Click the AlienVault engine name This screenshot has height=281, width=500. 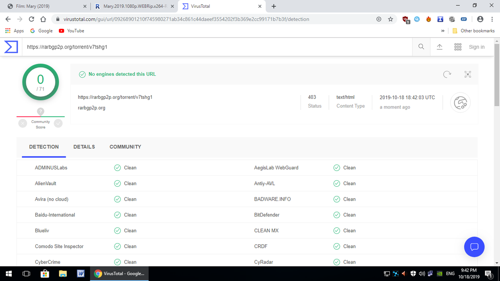46,183
